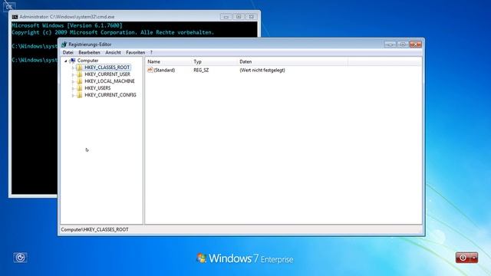491x276 pixels.
Task: Click the (Standard) string value icon
Action: [x=150, y=70]
